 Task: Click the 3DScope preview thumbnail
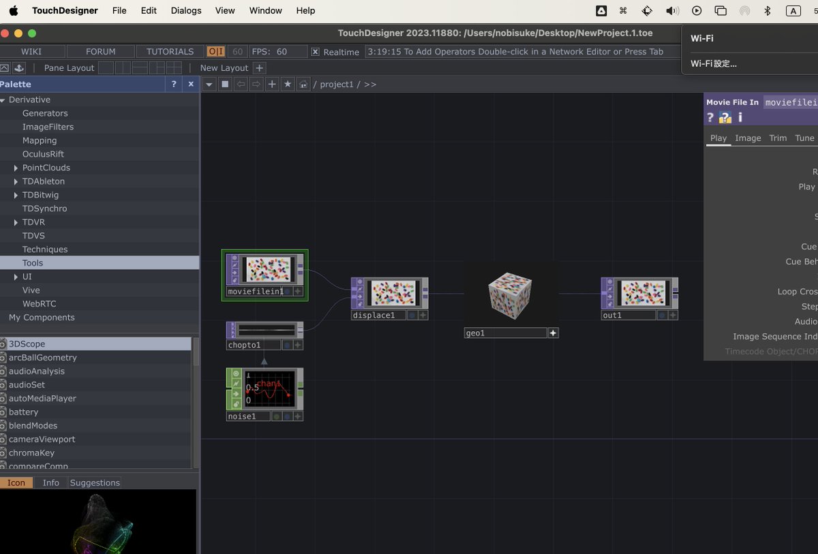point(98,522)
